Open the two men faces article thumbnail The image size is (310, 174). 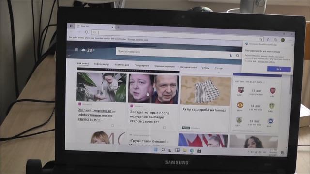[154, 89]
